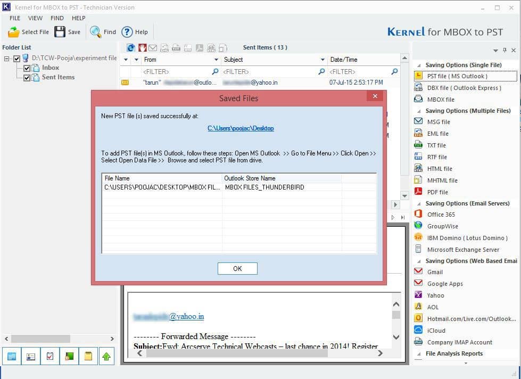This screenshot has height=379, width=521.
Task: Choose Gmail saving option
Action: click(435, 272)
